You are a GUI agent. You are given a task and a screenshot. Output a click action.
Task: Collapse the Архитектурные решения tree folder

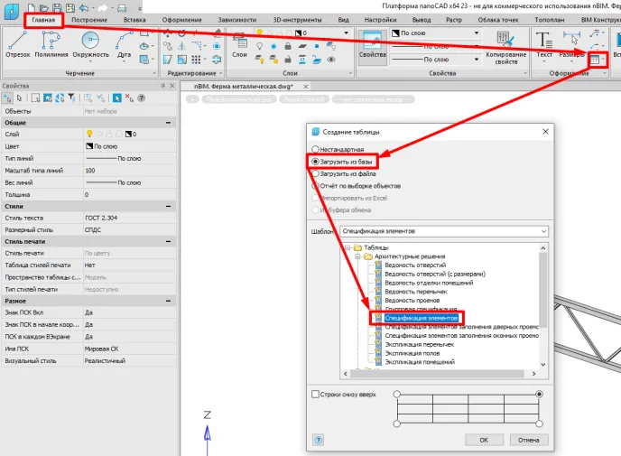[x=357, y=256]
